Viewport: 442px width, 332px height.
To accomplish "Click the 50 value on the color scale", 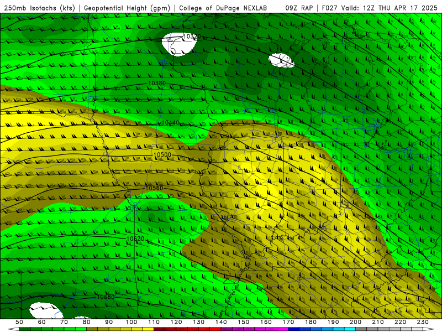I will tap(19, 322).
